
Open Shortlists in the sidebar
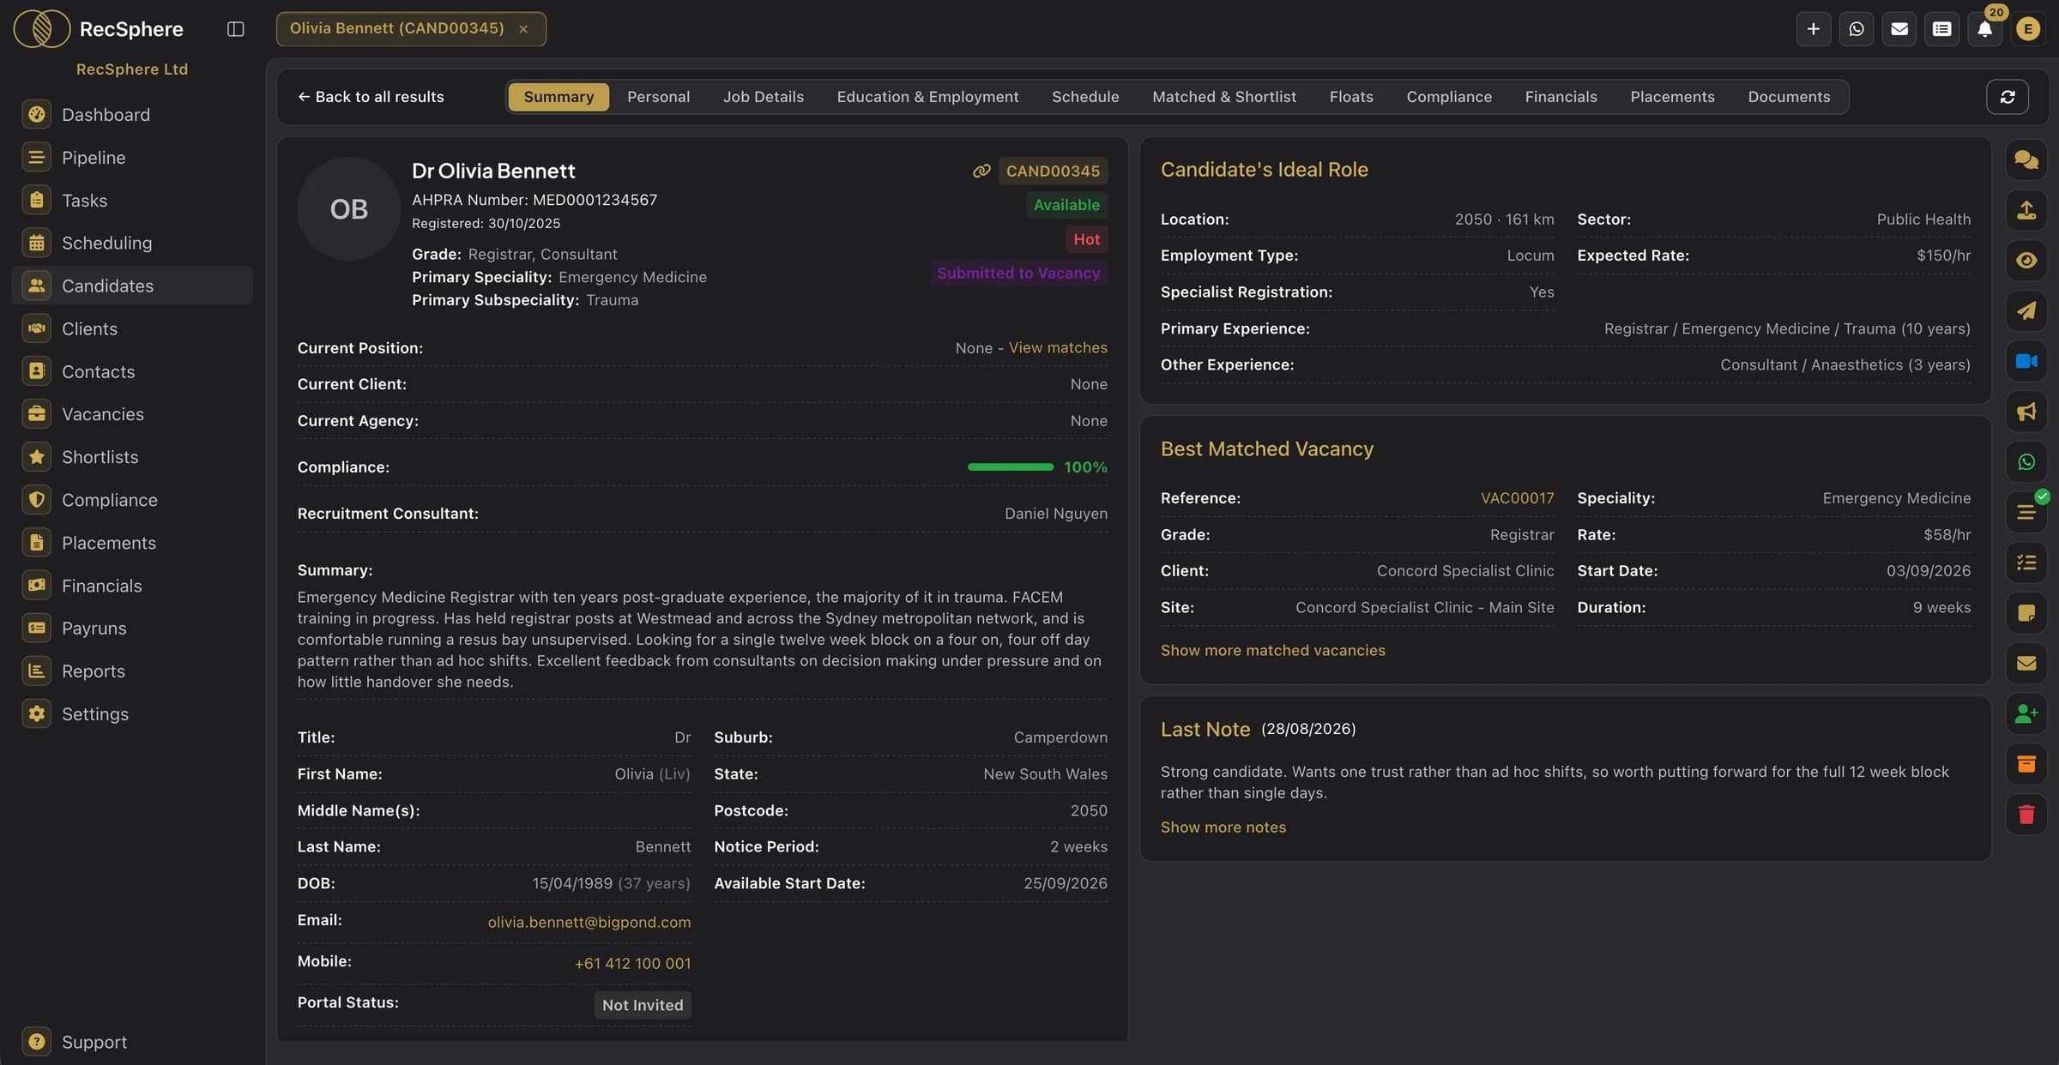coord(131,457)
